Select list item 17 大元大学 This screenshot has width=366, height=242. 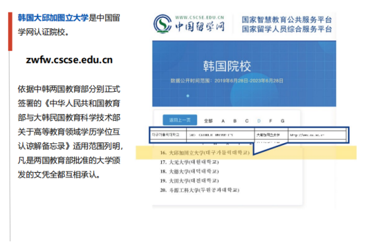190,162
